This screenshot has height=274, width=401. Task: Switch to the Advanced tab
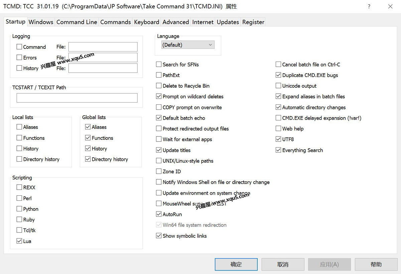tap(175, 22)
